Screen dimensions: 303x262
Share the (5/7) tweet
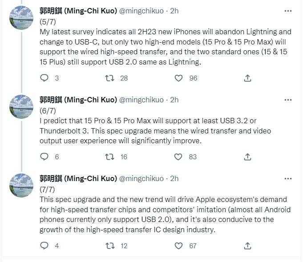248,78
